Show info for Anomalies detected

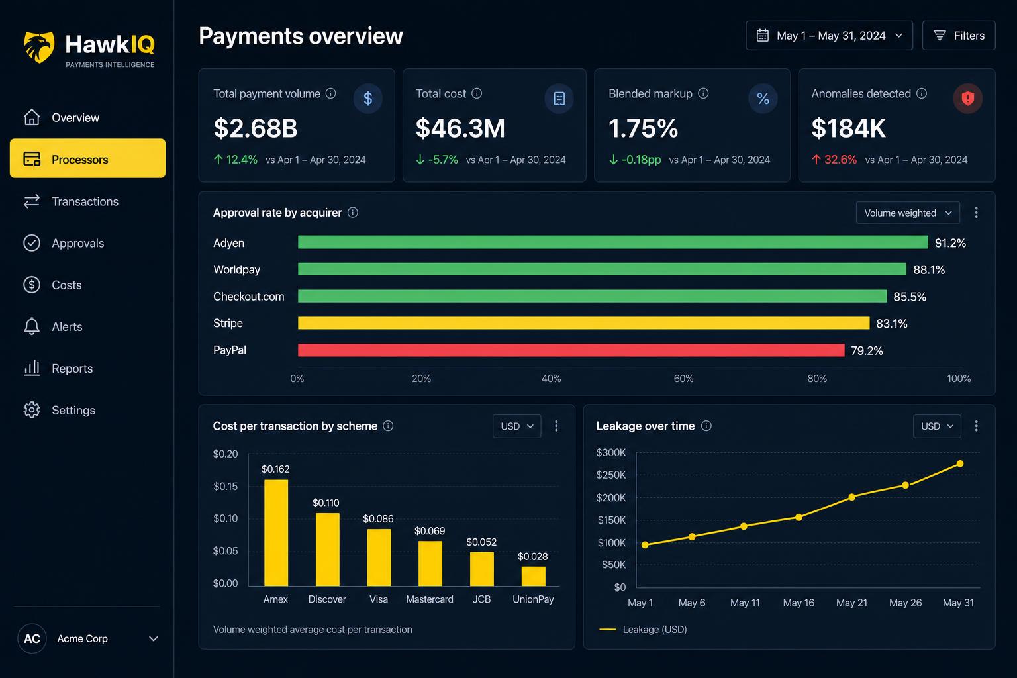pyautogui.click(x=922, y=93)
